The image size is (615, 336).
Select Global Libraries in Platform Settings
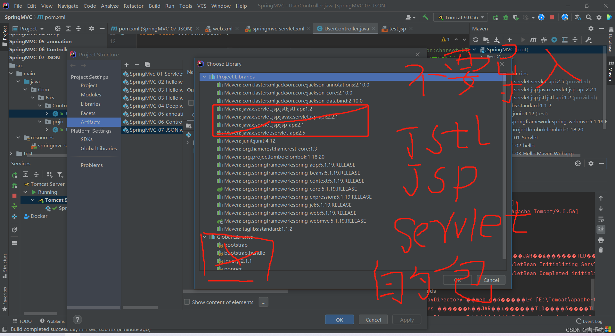(x=99, y=148)
